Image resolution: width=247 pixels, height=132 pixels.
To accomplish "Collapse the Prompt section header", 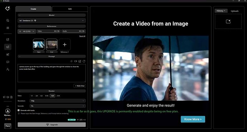I will [x=52, y=56].
